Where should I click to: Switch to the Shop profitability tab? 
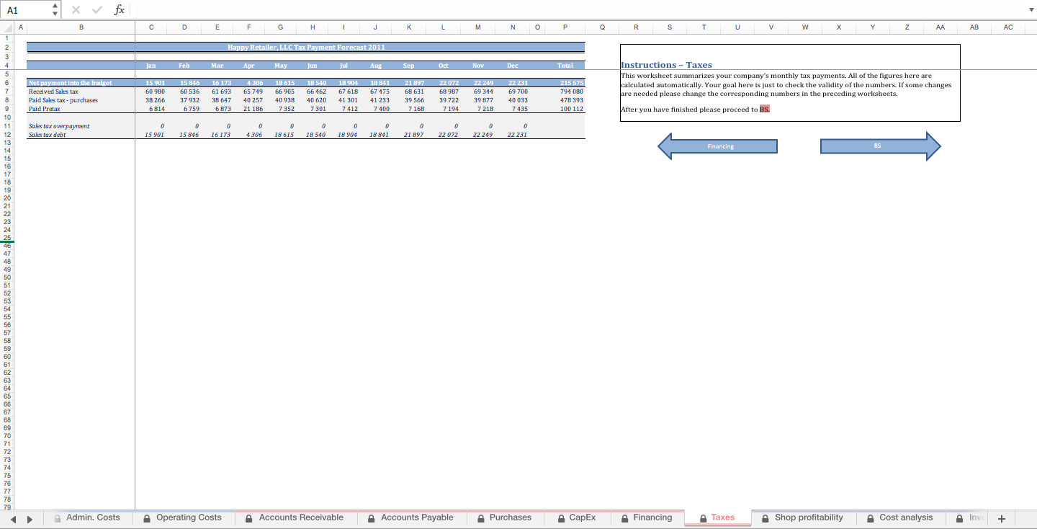click(x=809, y=517)
